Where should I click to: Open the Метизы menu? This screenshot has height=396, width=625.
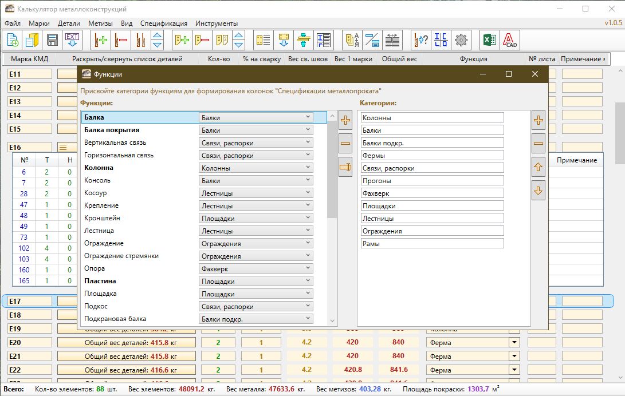pos(100,23)
